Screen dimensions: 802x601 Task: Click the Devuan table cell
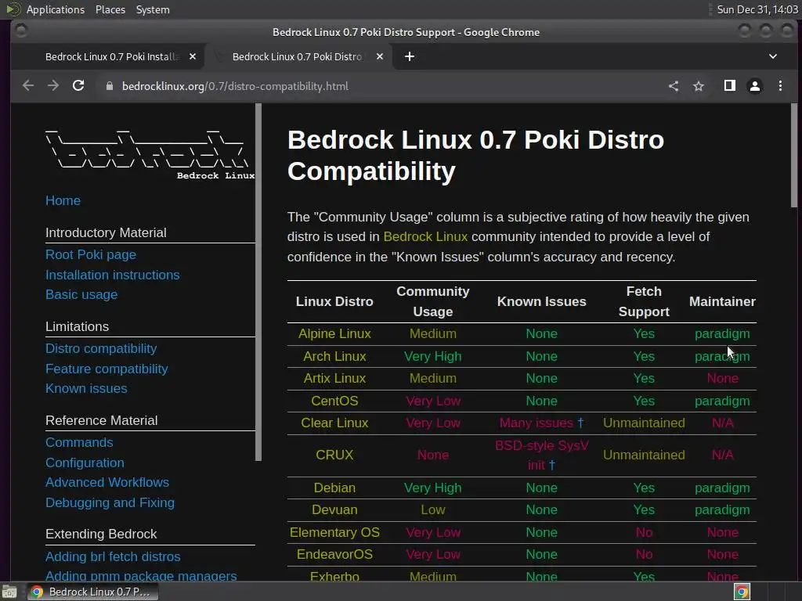pos(334,509)
